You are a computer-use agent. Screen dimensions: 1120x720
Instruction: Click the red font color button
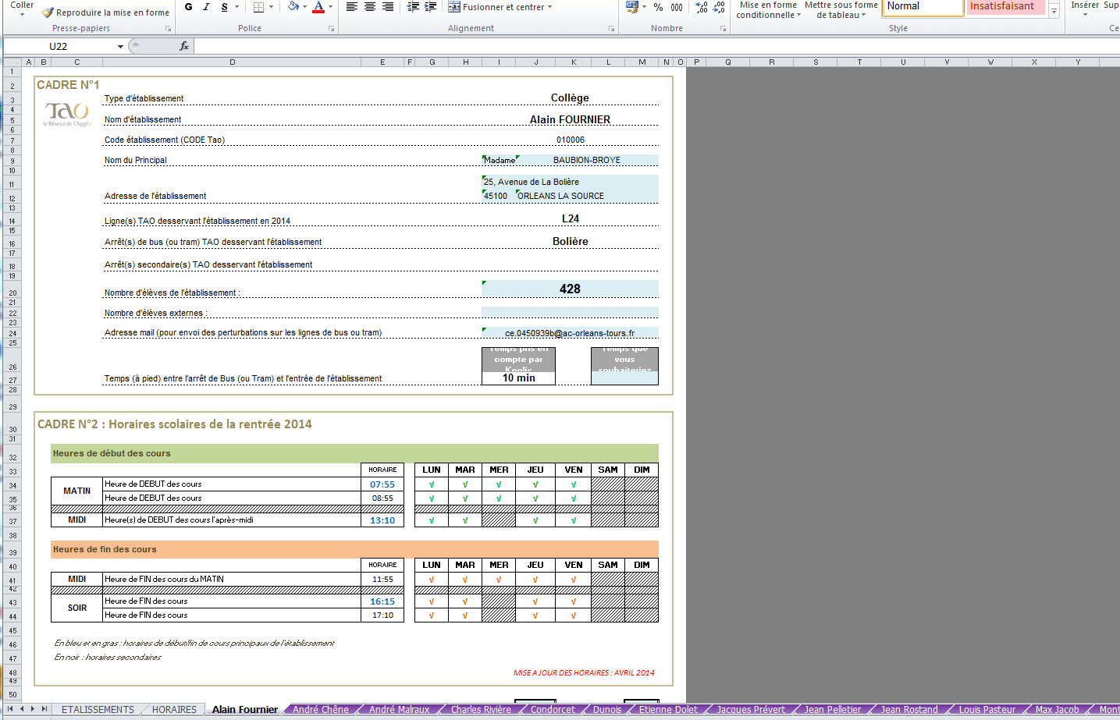click(318, 7)
